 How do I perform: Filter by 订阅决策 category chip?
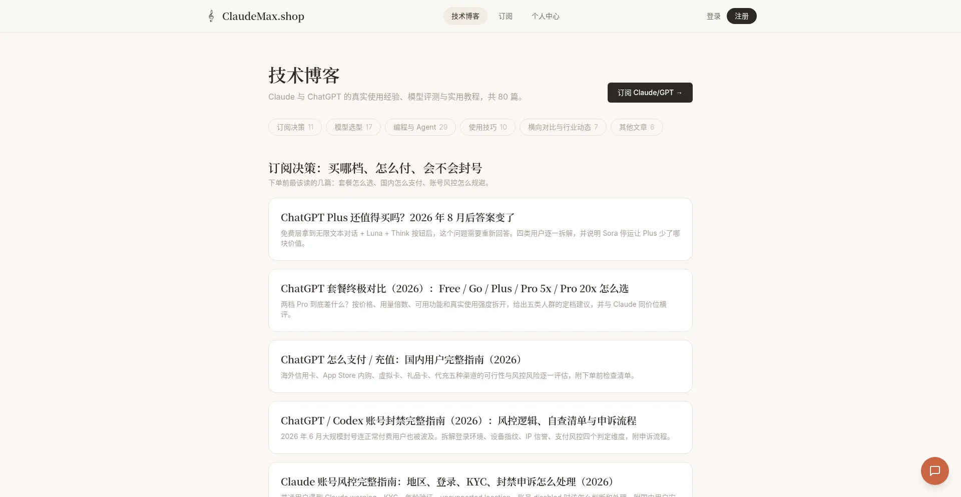tap(295, 127)
